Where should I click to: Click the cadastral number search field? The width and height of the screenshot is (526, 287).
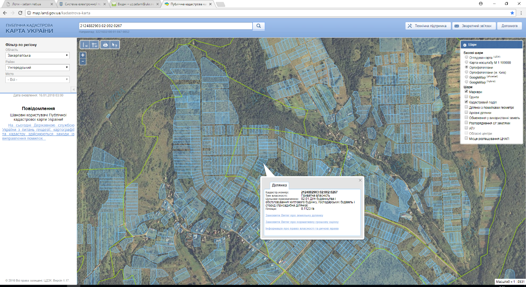pos(166,26)
